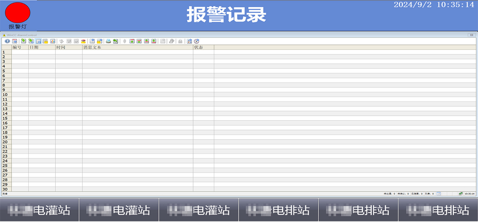Show the short-term archive list
The width and height of the screenshot is (478, 222).
tap(31, 41)
